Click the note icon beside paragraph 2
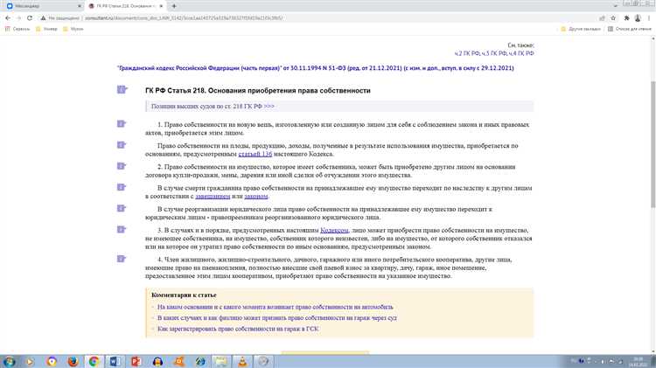Image resolution: width=656 pixels, height=368 pixels. point(122,166)
